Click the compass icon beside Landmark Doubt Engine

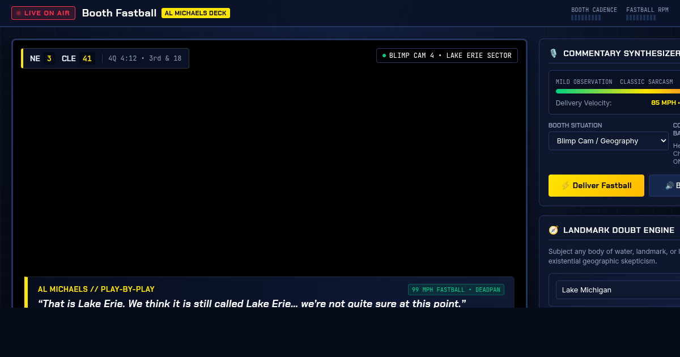(553, 230)
